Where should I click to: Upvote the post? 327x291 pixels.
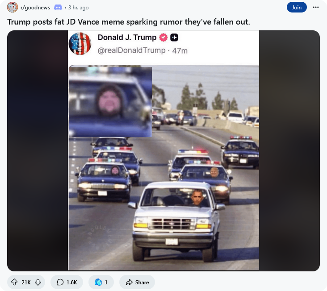[14, 282]
